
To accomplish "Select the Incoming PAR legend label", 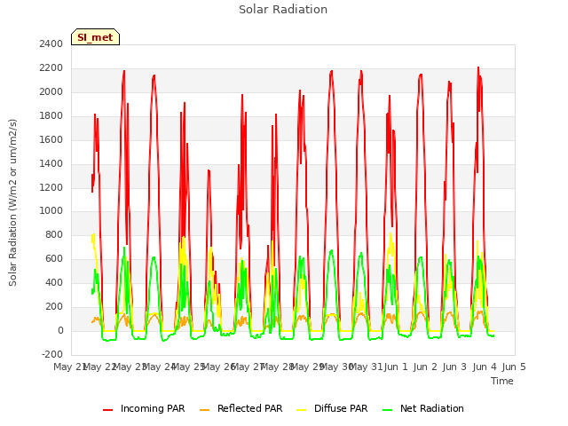I will tap(153, 408).
